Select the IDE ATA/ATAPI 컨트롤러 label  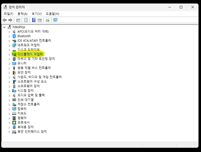click(x=34, y=41)
